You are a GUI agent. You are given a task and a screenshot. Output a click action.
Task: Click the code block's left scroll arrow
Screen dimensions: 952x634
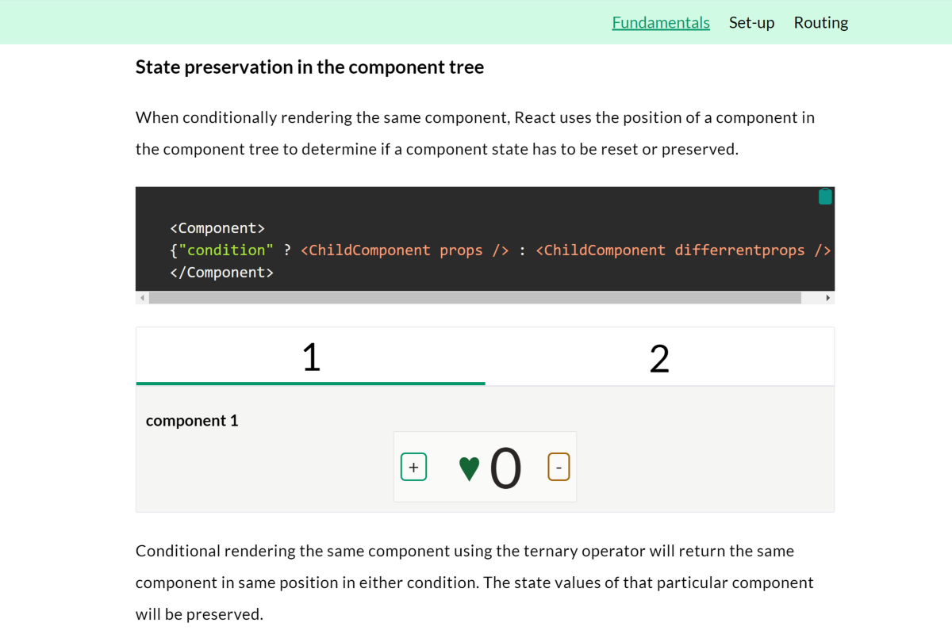pos(142,298)
